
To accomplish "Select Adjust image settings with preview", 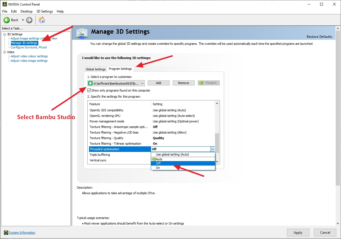I will click(34, 38).
